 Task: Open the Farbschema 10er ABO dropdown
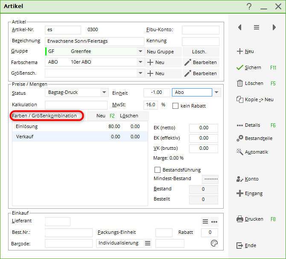140,62
